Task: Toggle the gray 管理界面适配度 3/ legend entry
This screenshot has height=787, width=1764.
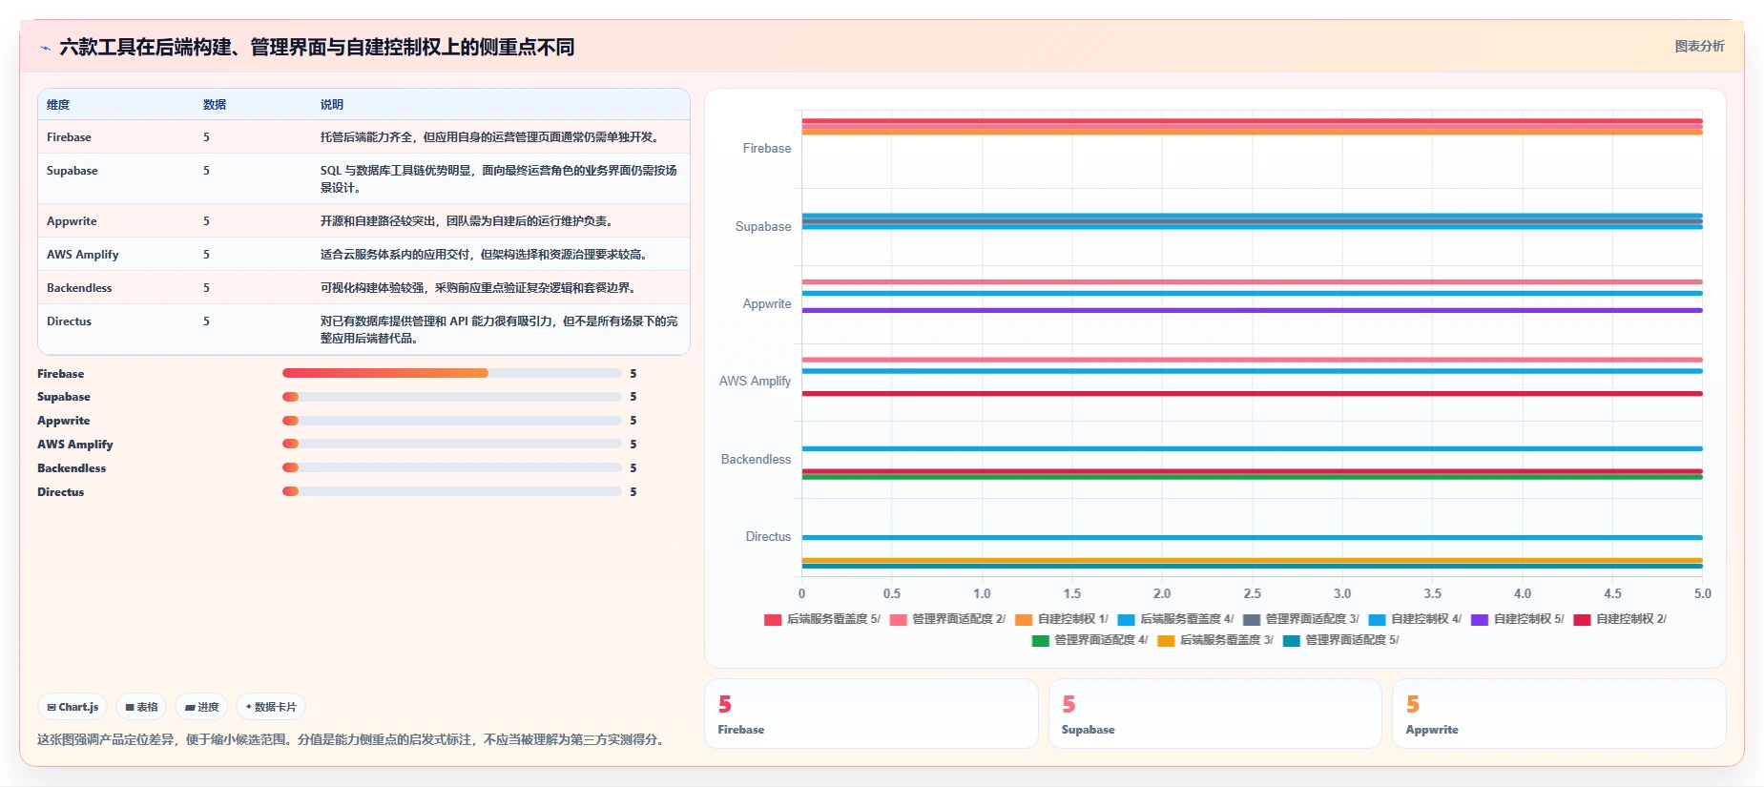Action: point(1300,619)
